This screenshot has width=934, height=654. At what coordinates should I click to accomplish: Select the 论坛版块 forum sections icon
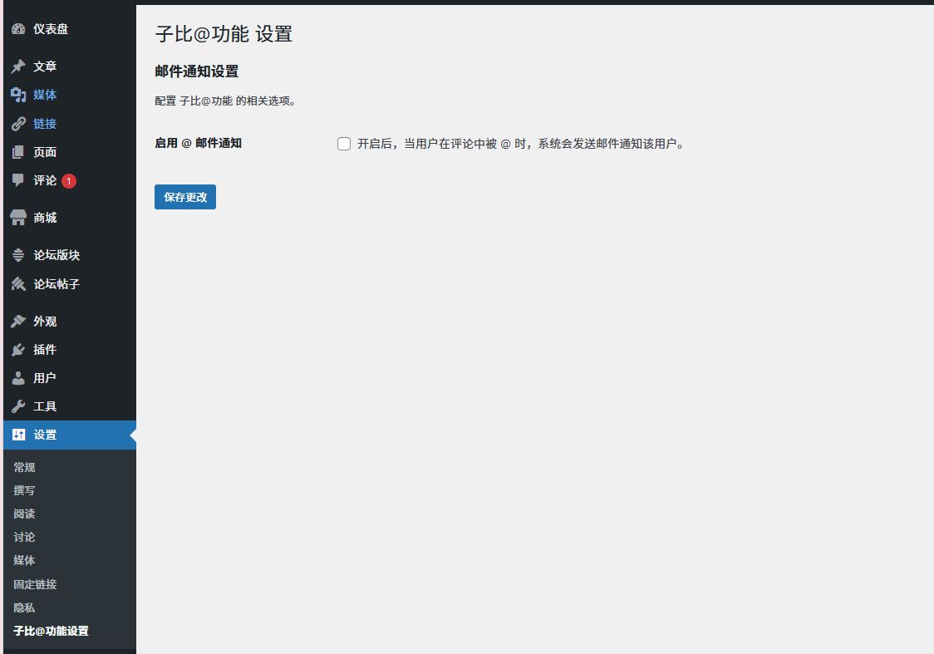(18, 254)
